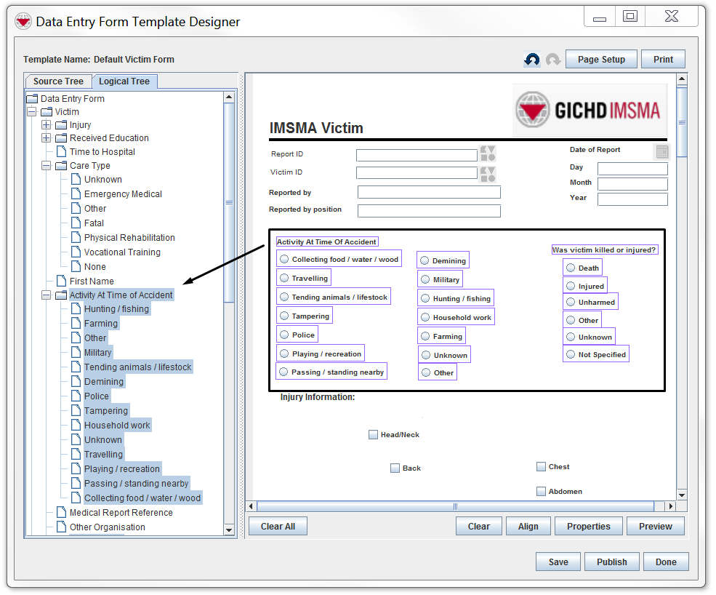Click the grayed-out redo arrow icon

click(553, 60)
